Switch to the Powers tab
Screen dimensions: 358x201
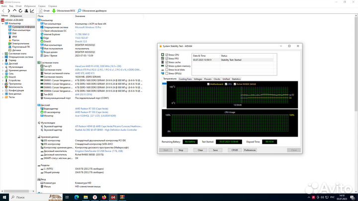tap(208, 79)
